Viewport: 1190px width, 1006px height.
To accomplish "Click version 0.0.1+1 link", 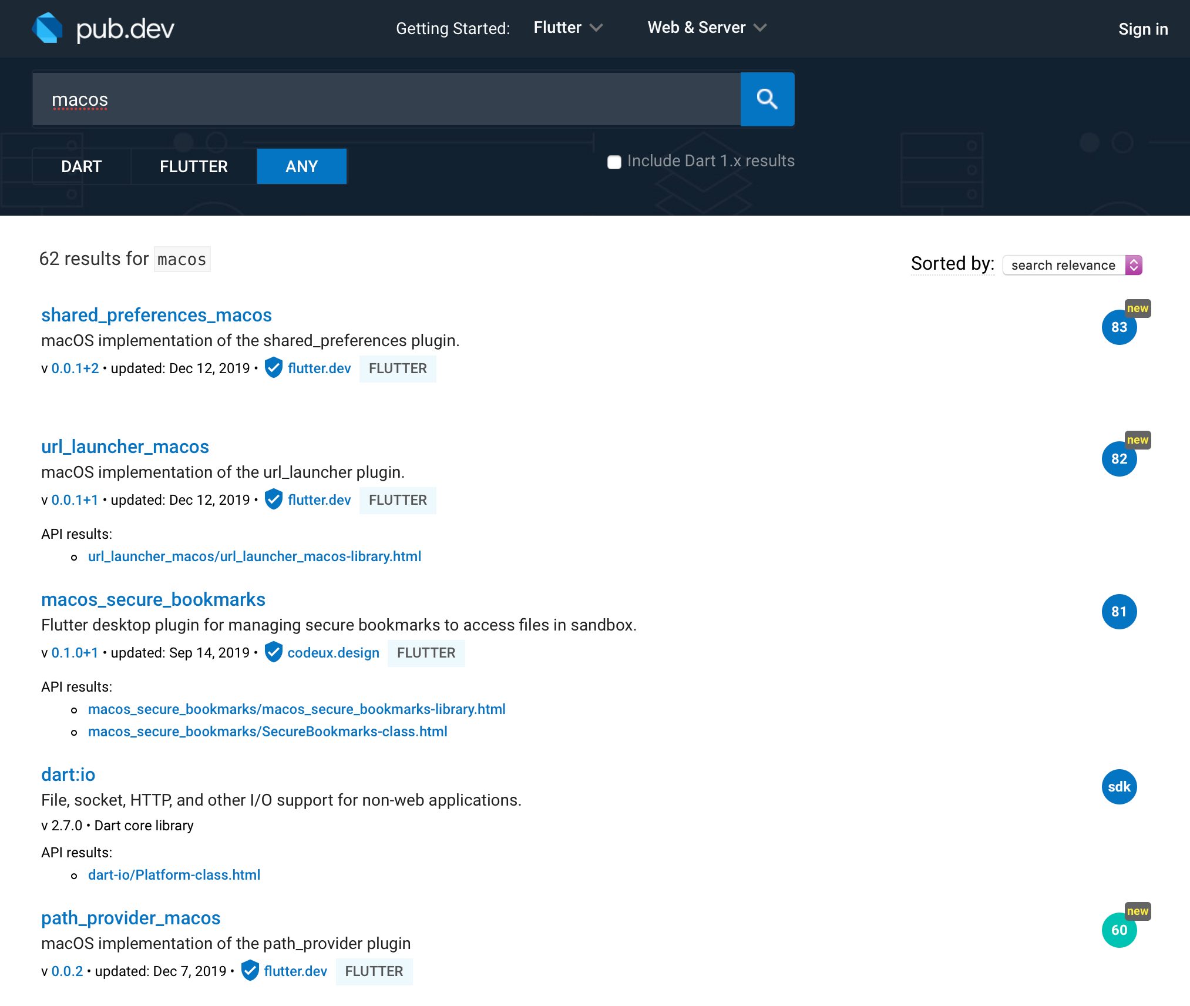I will (x=75, y=500).
